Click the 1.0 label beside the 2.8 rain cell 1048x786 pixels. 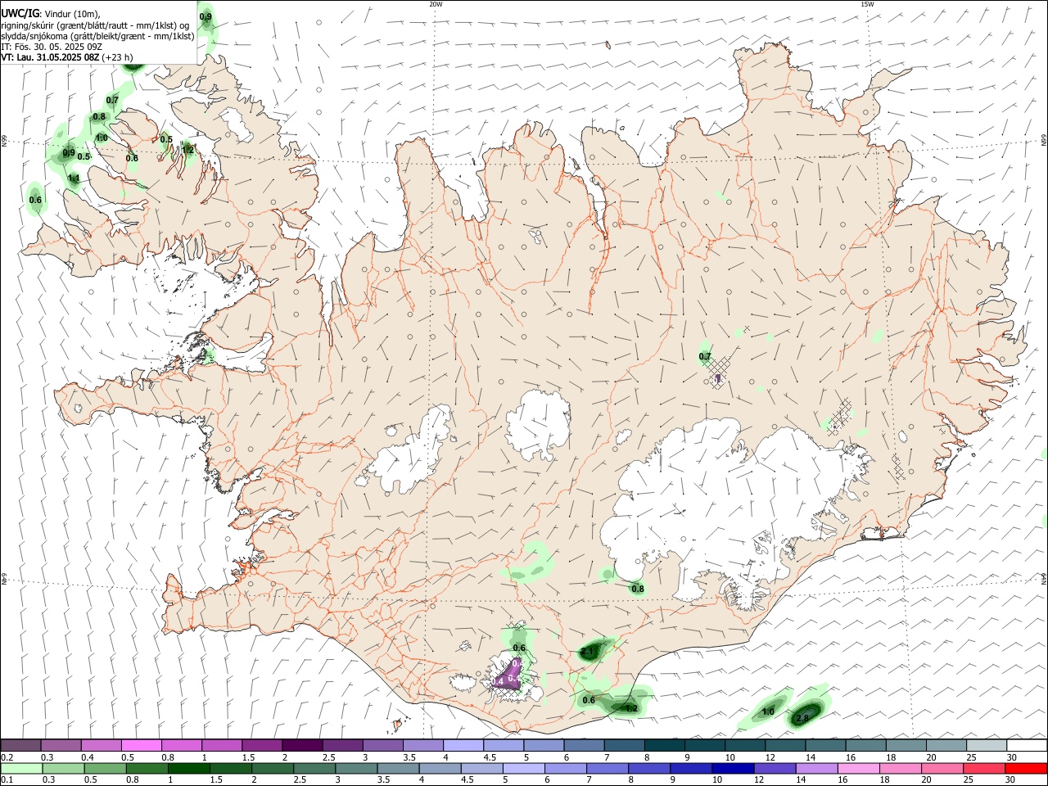(768, 712)
